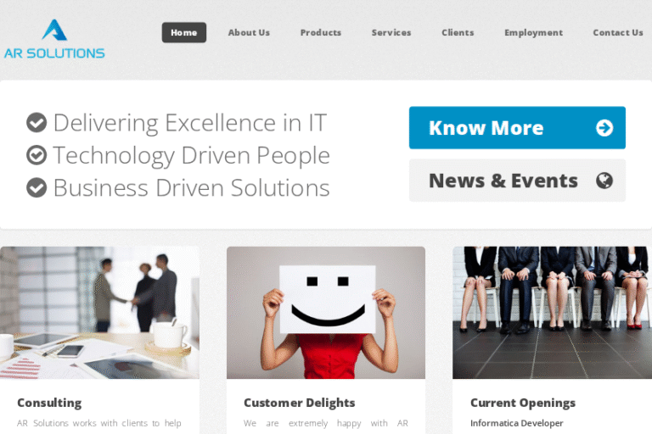This screenshot has height=434, width=652.
Task: Click checkmark icon beside Delivering Excellence in IT
Action: pyautogui.click(x=37, y=123)
